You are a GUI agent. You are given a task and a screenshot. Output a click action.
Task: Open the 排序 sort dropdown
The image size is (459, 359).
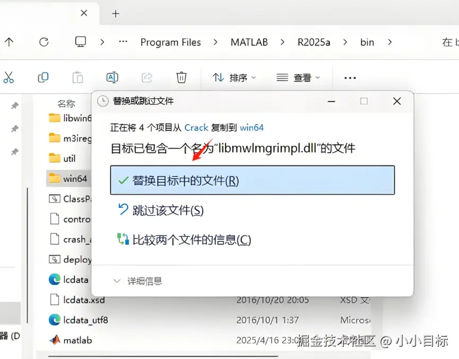point(234,77)
